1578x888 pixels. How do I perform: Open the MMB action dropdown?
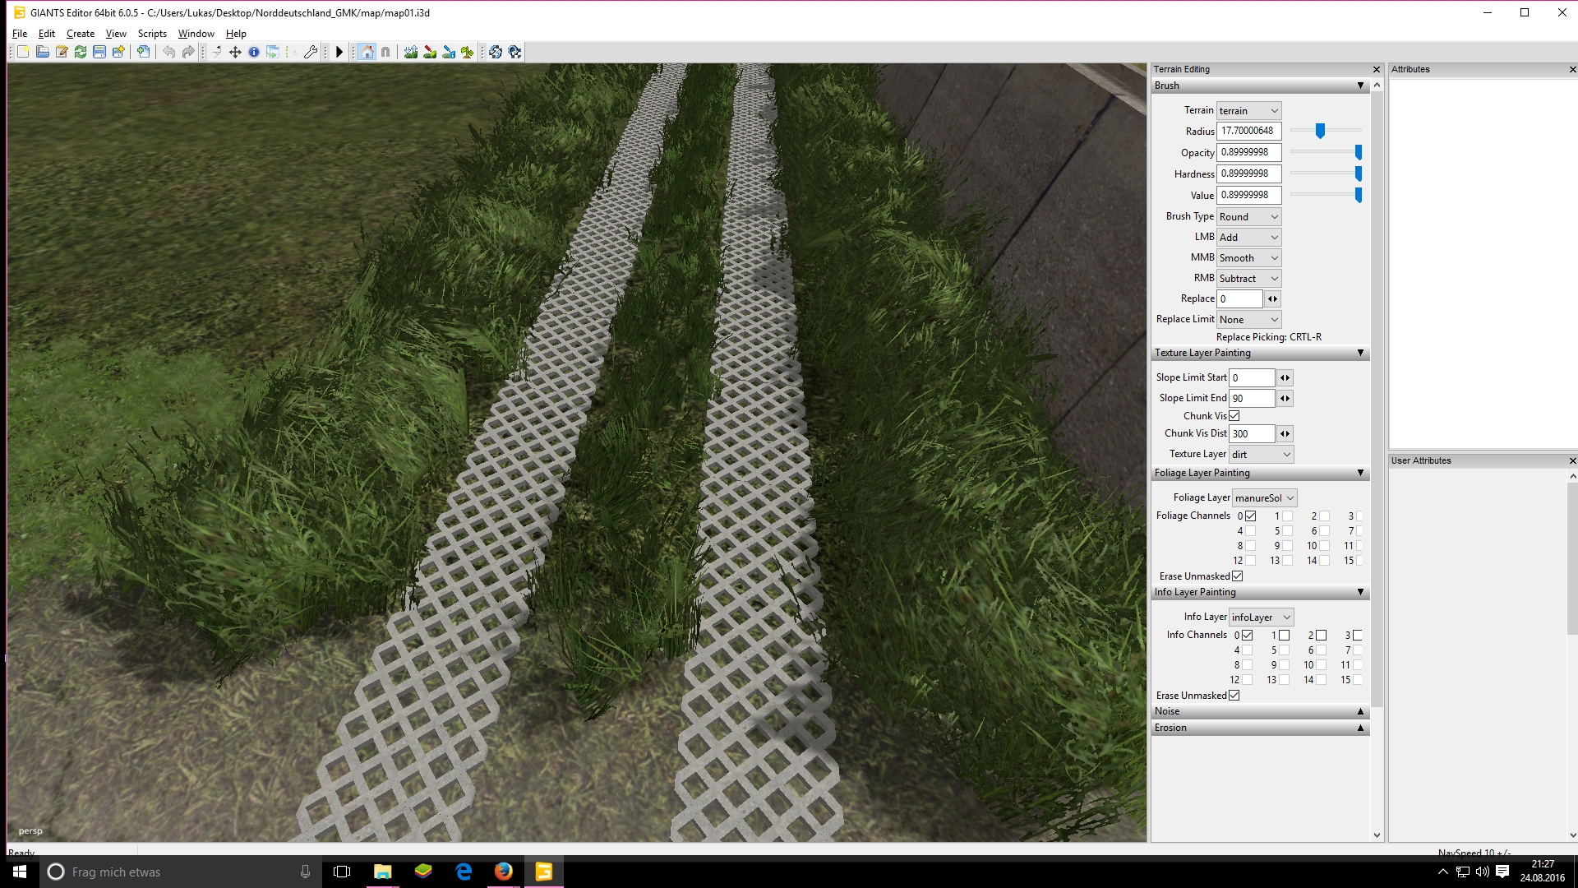pyautogui.click(x=1248, y=258)
